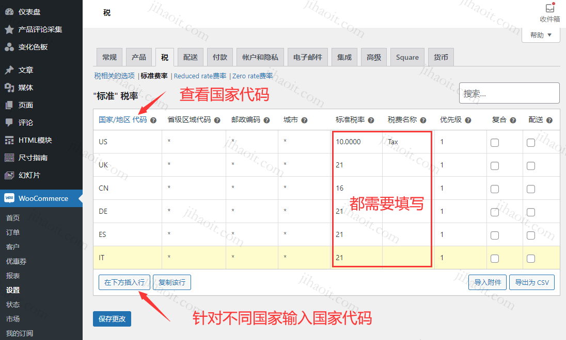Viewport: 566px width, 340px height.
Task: Click the 尺寸指南 keyboard icon
Action: click(x=9, y=158)
